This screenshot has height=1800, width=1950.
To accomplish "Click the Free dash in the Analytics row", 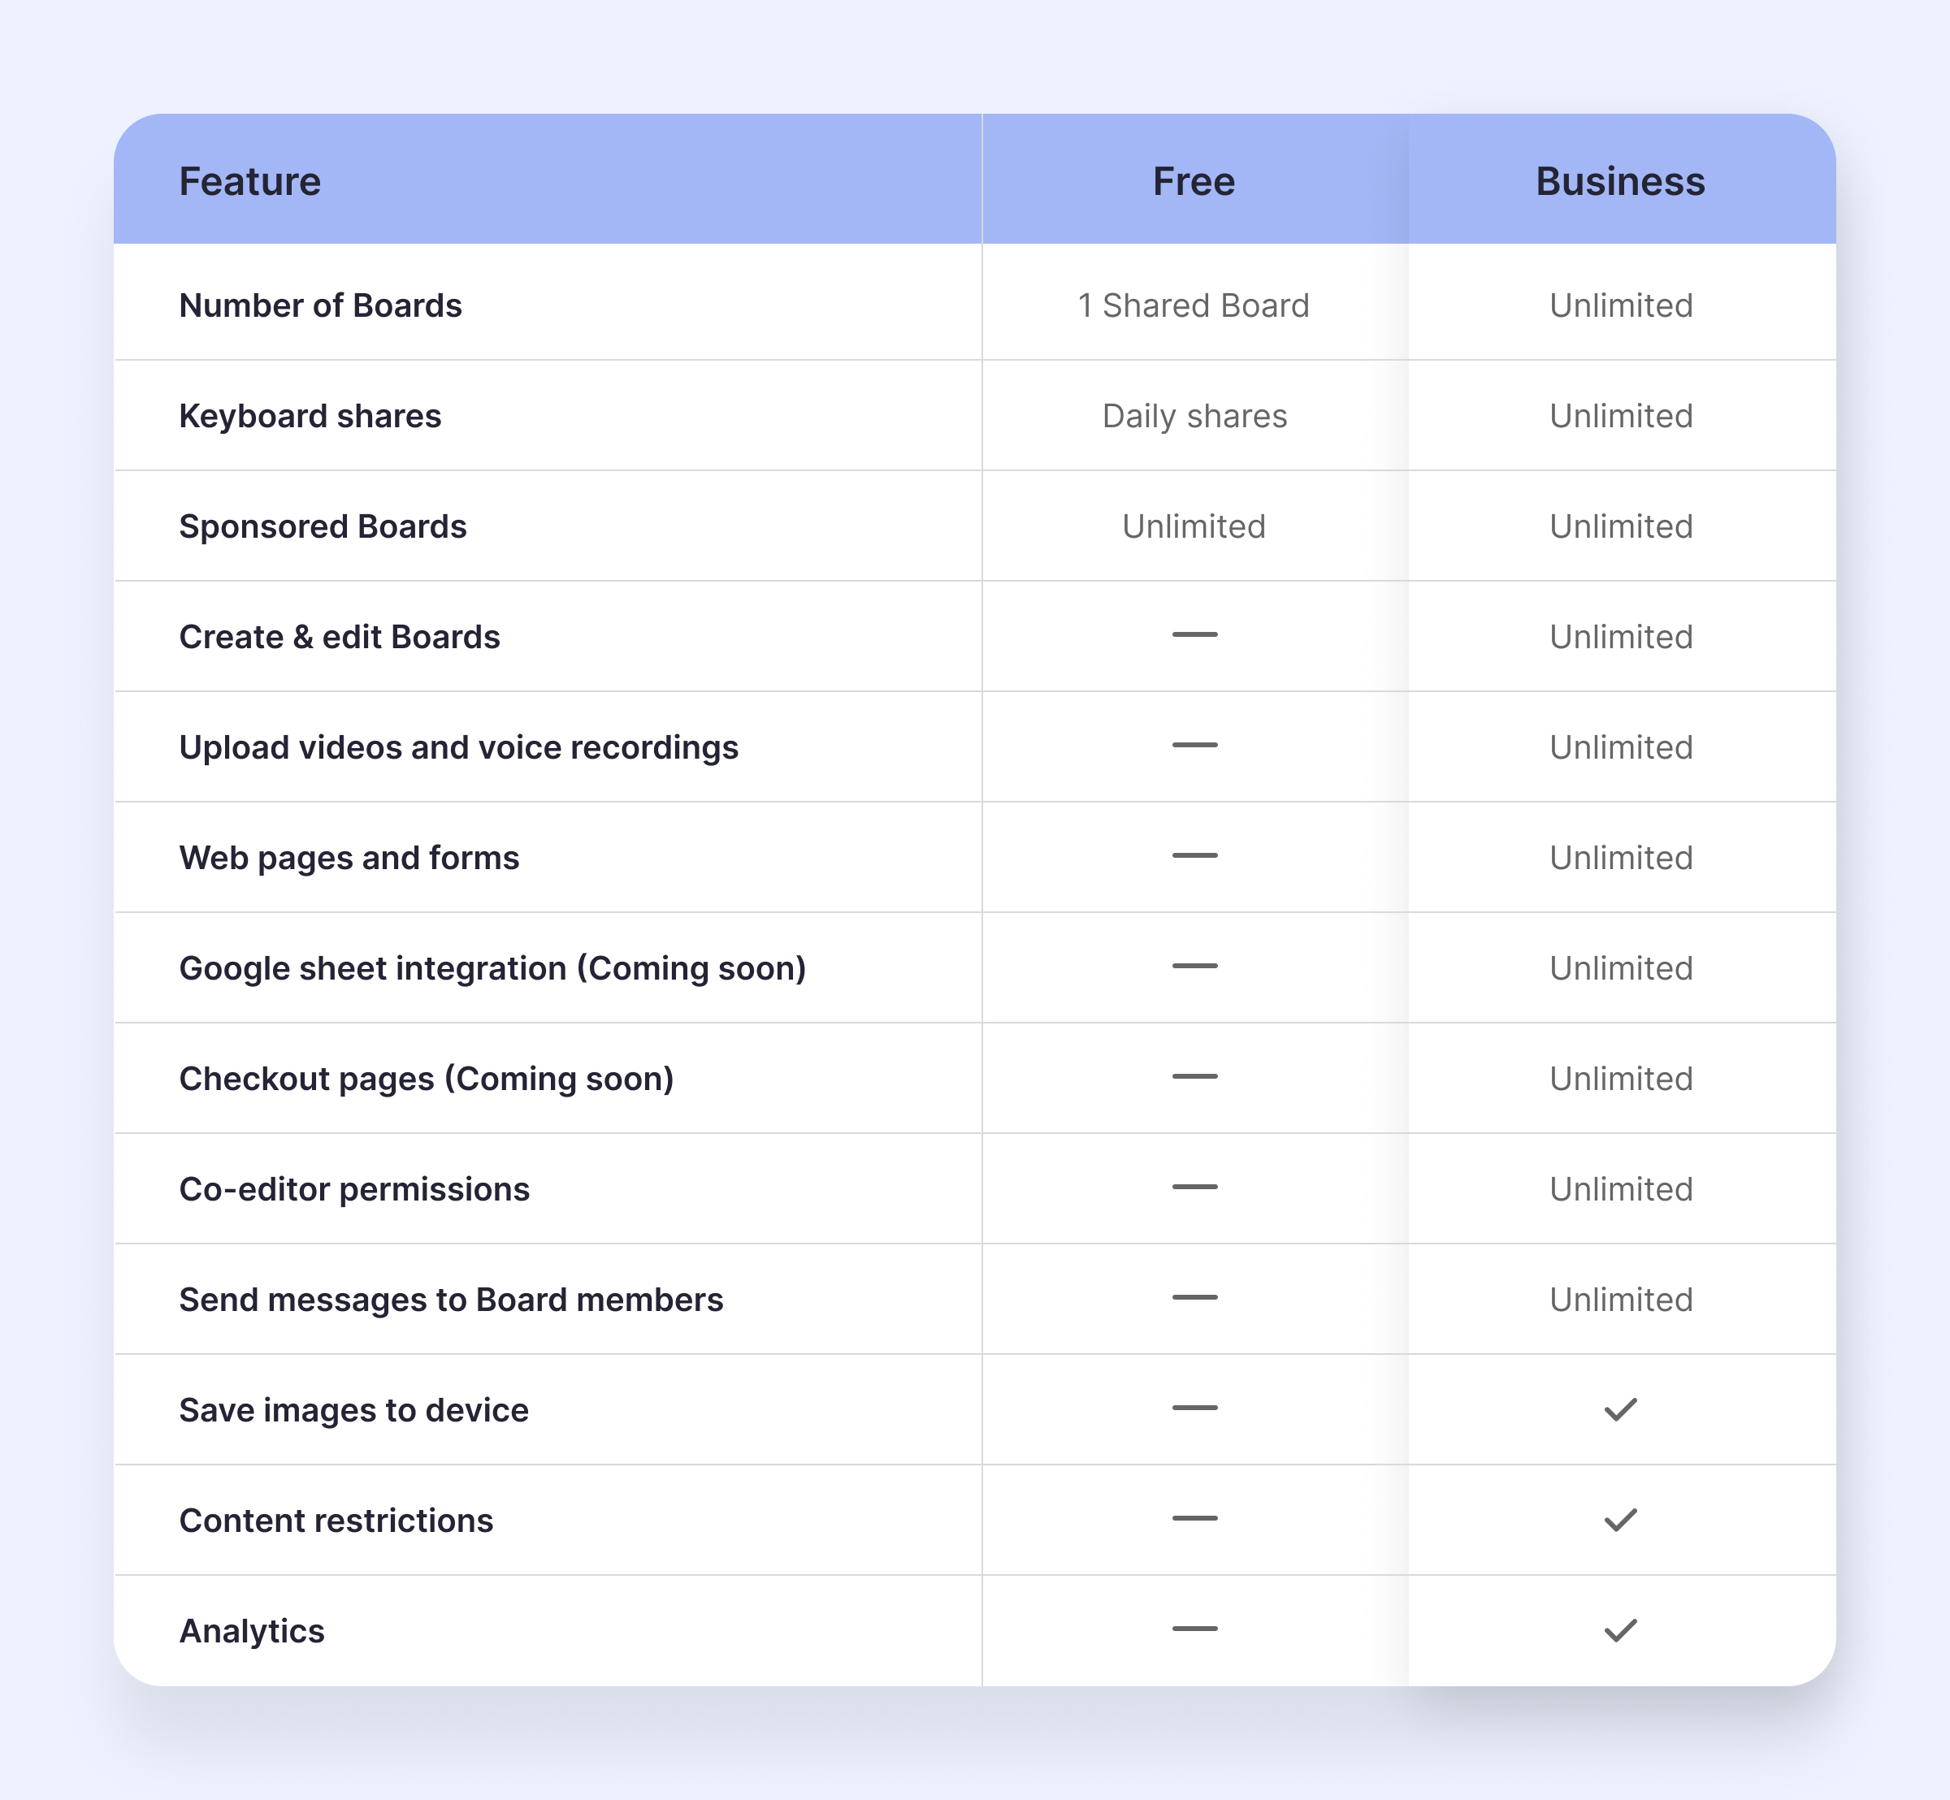I will pyautogui.click(x=1194, y=1629).
